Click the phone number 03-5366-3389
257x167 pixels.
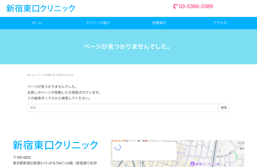196,6
